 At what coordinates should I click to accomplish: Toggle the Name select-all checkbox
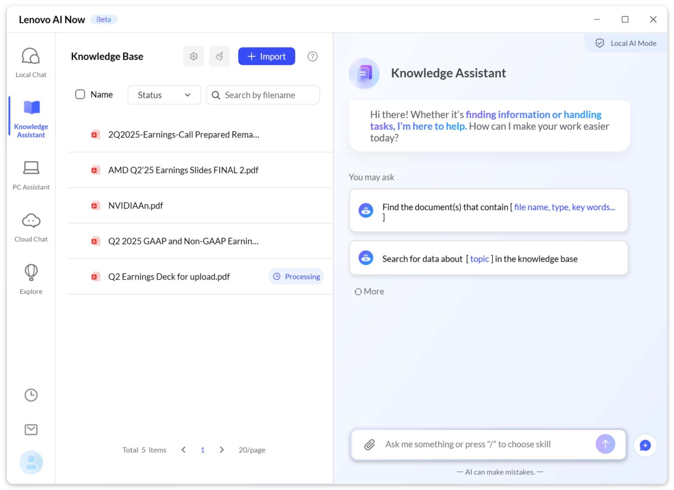click(80, 95)
